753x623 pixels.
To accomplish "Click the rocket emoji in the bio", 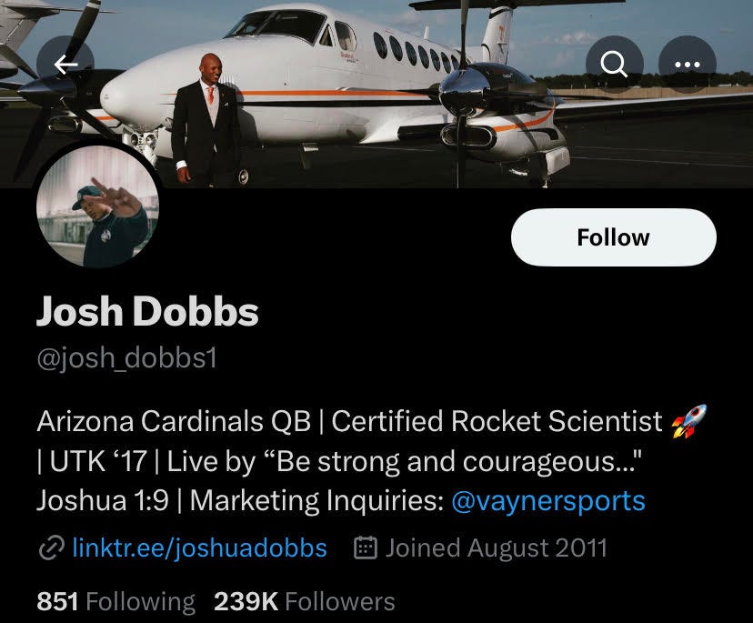I will pos(689,421).
